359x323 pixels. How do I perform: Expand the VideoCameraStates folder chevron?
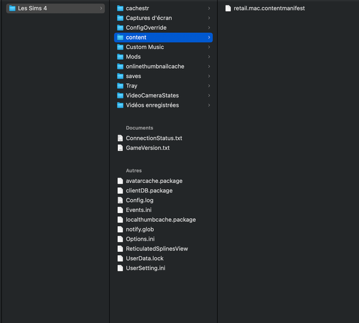tap(209, 96)
